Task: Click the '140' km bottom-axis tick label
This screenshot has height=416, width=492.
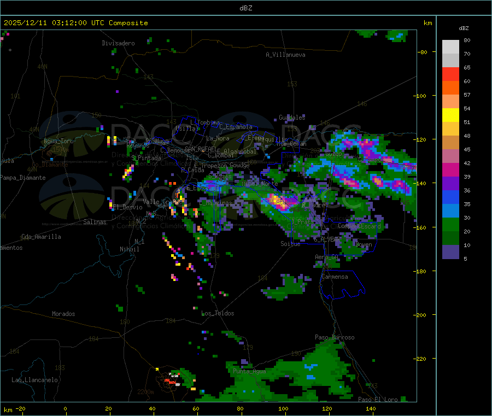Action: (371, 408)
